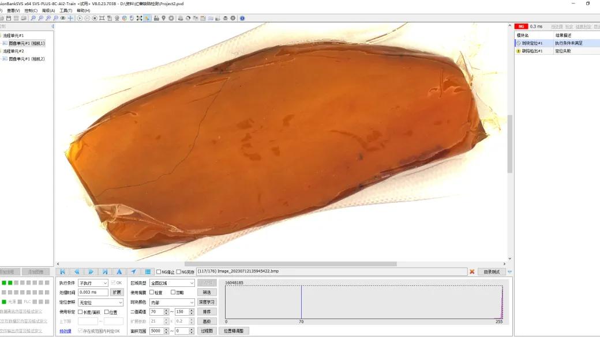Open the 帮助(H) menu
The image size is (600, 337).
pyautogui.click(x=84, y=10)
